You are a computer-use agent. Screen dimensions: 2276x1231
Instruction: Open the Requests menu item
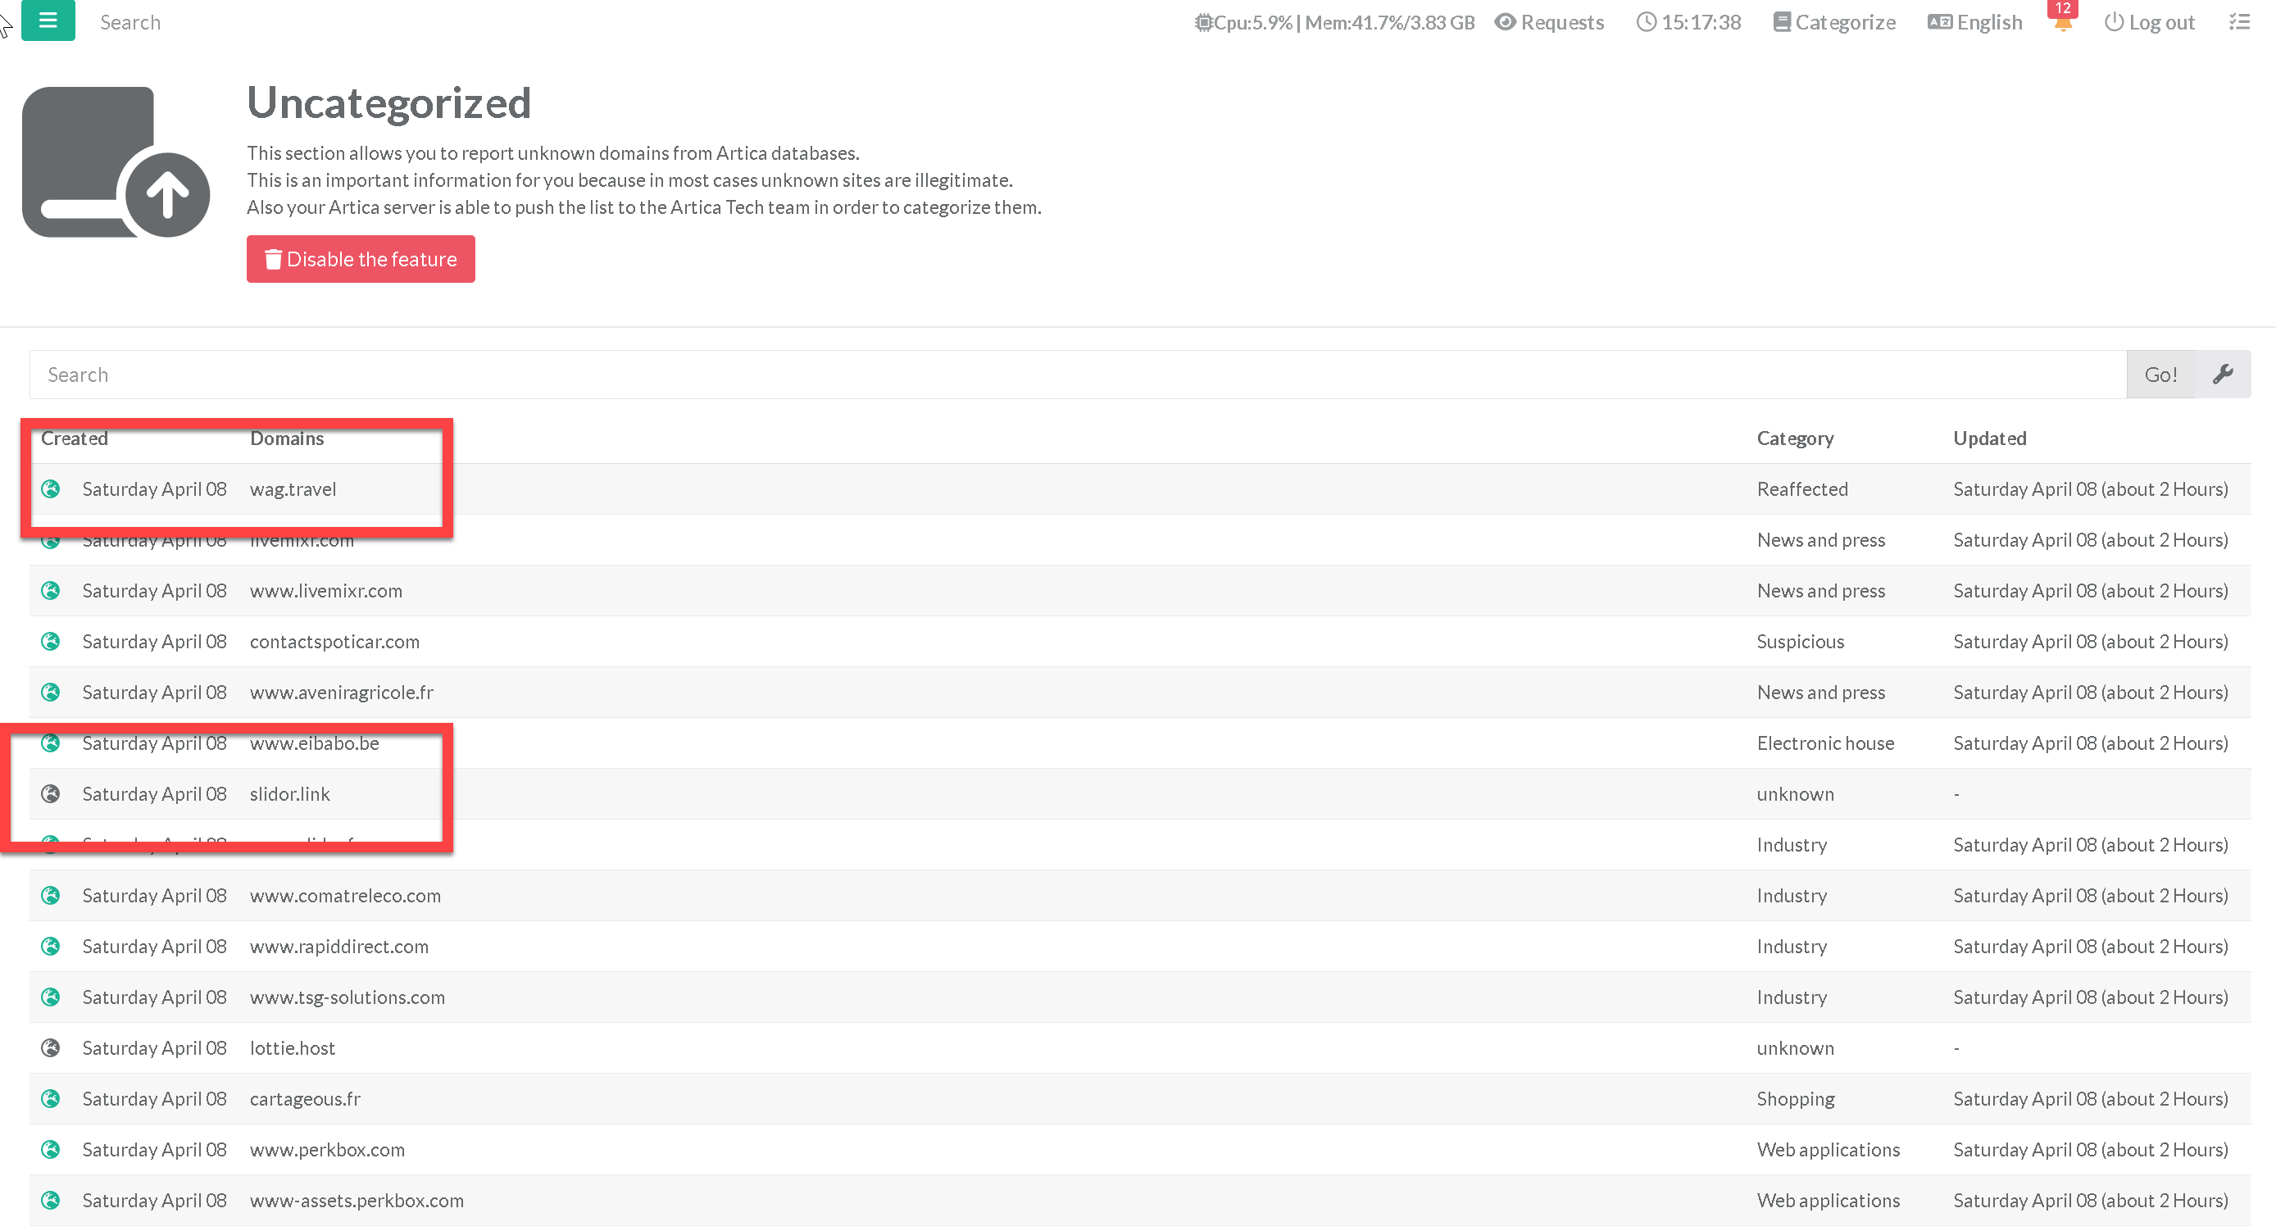coord(1549,22)
